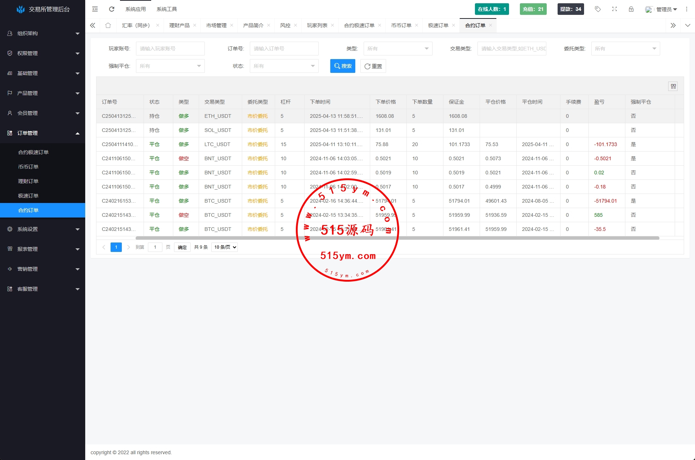The height and width of the screenshot is (460, 695).
Task: Click the 玩家账号 input field
Action: click(170, 49)
